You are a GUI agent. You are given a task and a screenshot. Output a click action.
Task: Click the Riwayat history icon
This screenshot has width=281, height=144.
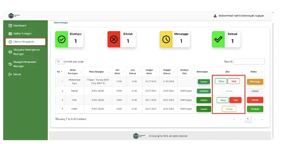tap(10, 64)
